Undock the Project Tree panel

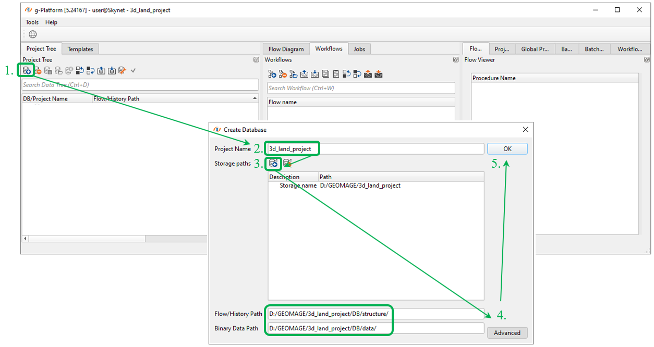click(x=256, y=60)
